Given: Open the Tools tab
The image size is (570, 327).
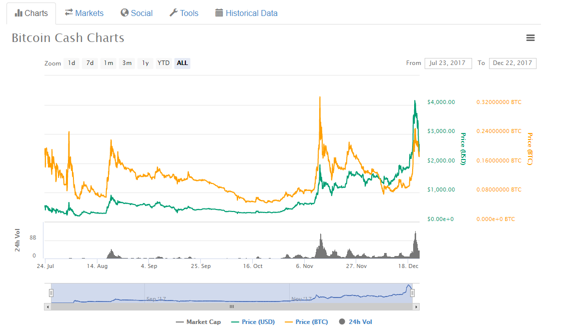Looking at the screenshot, I should click(184, 13).
